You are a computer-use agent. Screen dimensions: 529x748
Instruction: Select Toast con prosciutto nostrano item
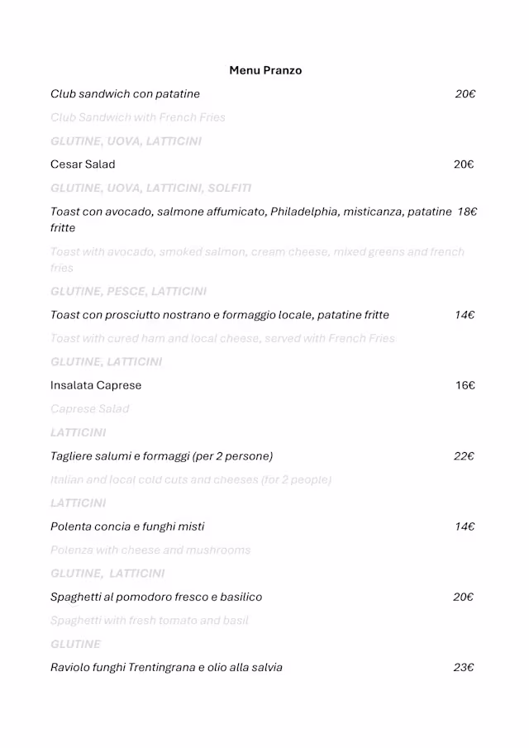pyautogui.click(x=219, y=315)
